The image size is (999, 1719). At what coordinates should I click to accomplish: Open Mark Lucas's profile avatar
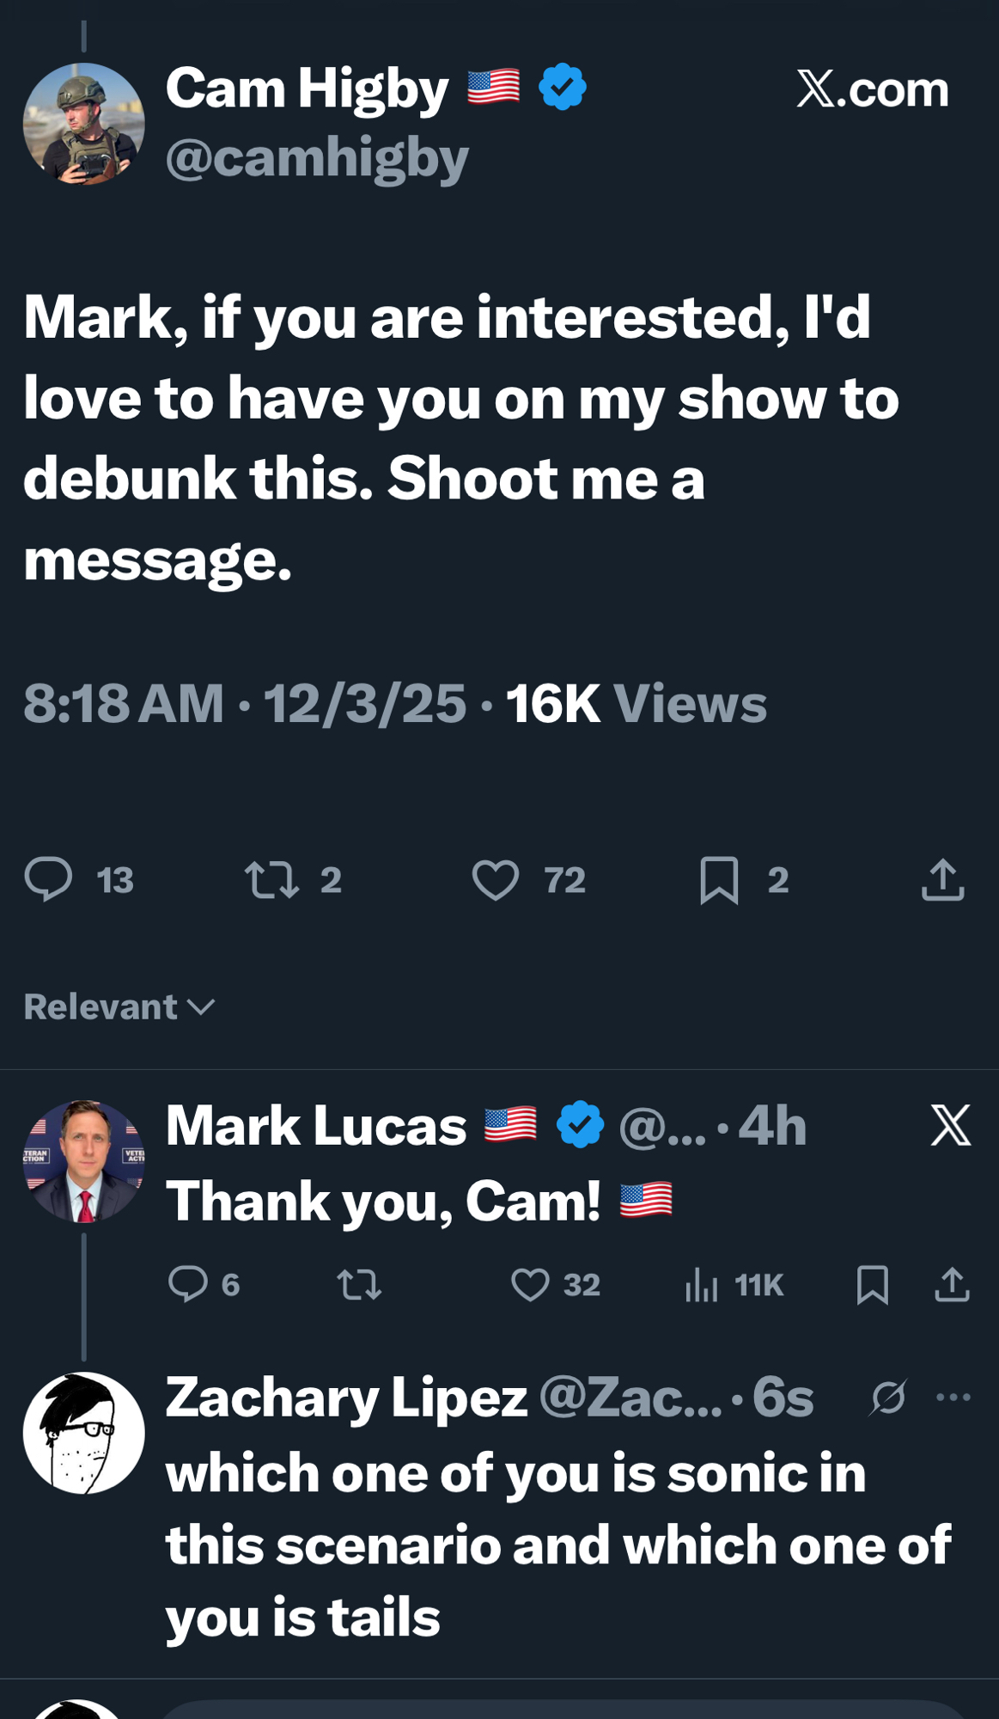pyautogui.click(x=83, y=1161)
